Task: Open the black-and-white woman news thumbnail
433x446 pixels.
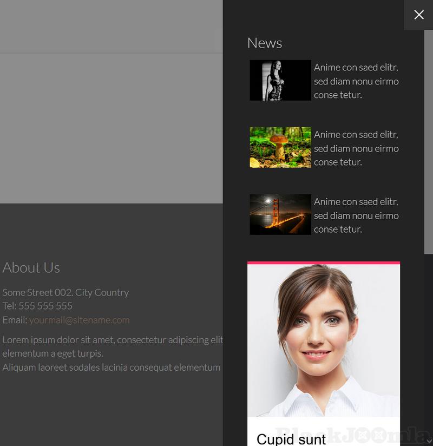Action: 280,80
